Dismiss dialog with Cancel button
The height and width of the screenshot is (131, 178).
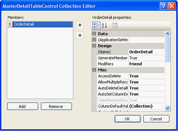[x=156, y=119]
